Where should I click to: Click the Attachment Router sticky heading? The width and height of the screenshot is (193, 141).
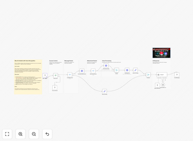pos(92,61)
